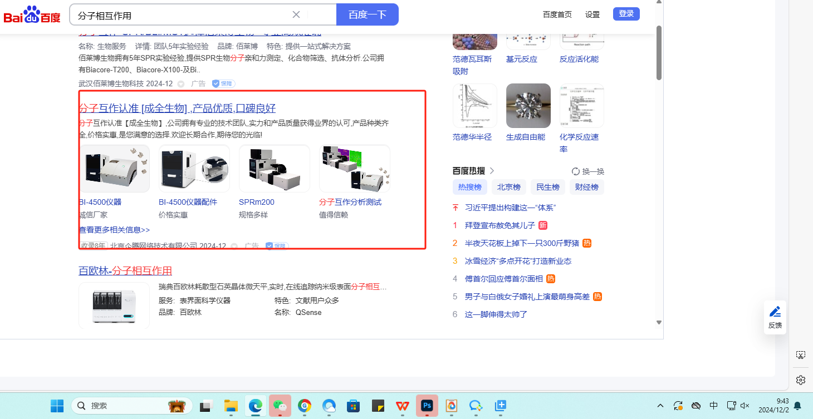Open the browser screenshot tool in the sidebar
The height and width of the screenshot is (419, 813).
[x=801, y=355]
